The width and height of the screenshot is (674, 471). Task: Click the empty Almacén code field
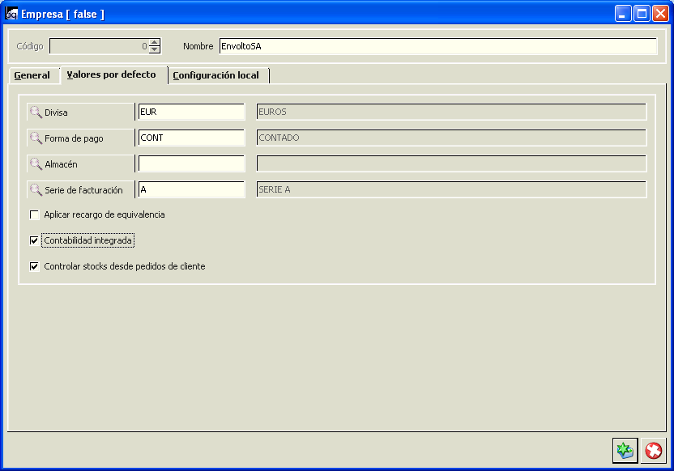click(192, 163)
